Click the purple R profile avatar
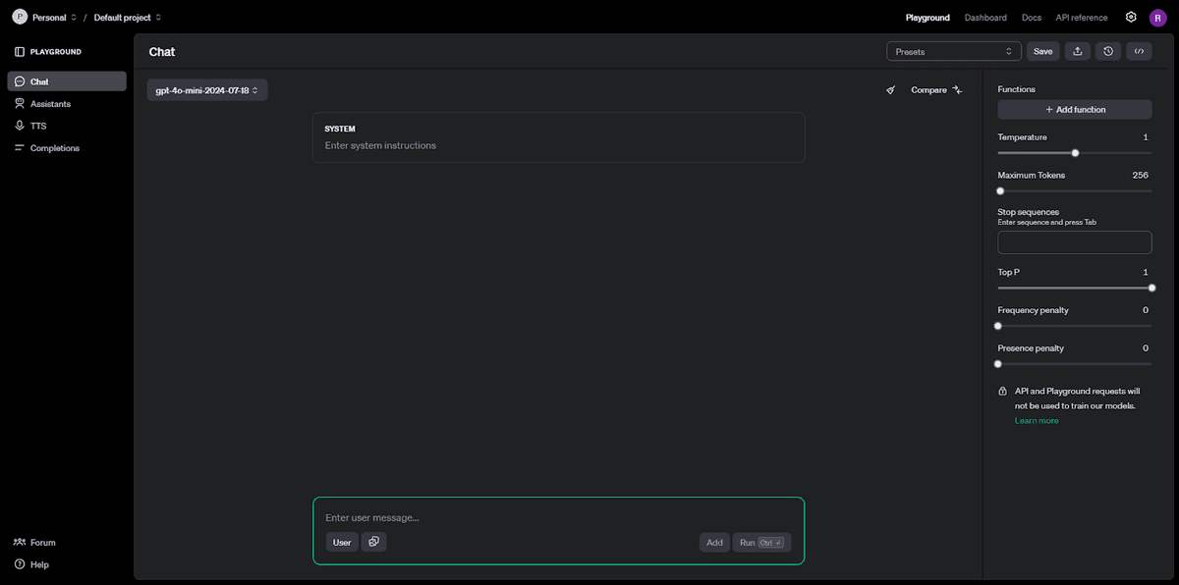The width and height of the screenshot is (1179, 585). pyautogui.click(x=1157, y=18)
